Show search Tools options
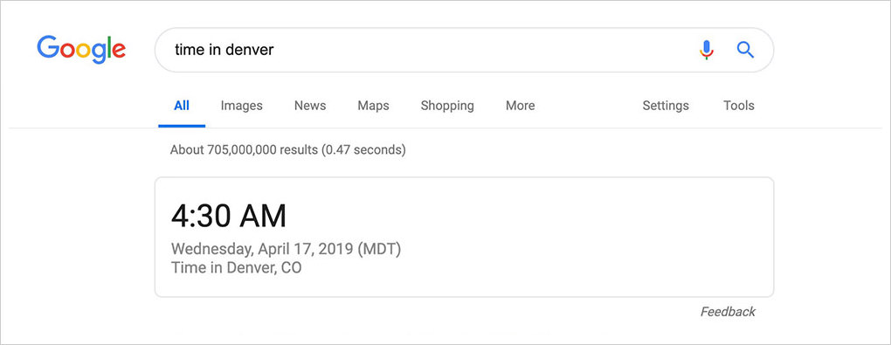 739,106
